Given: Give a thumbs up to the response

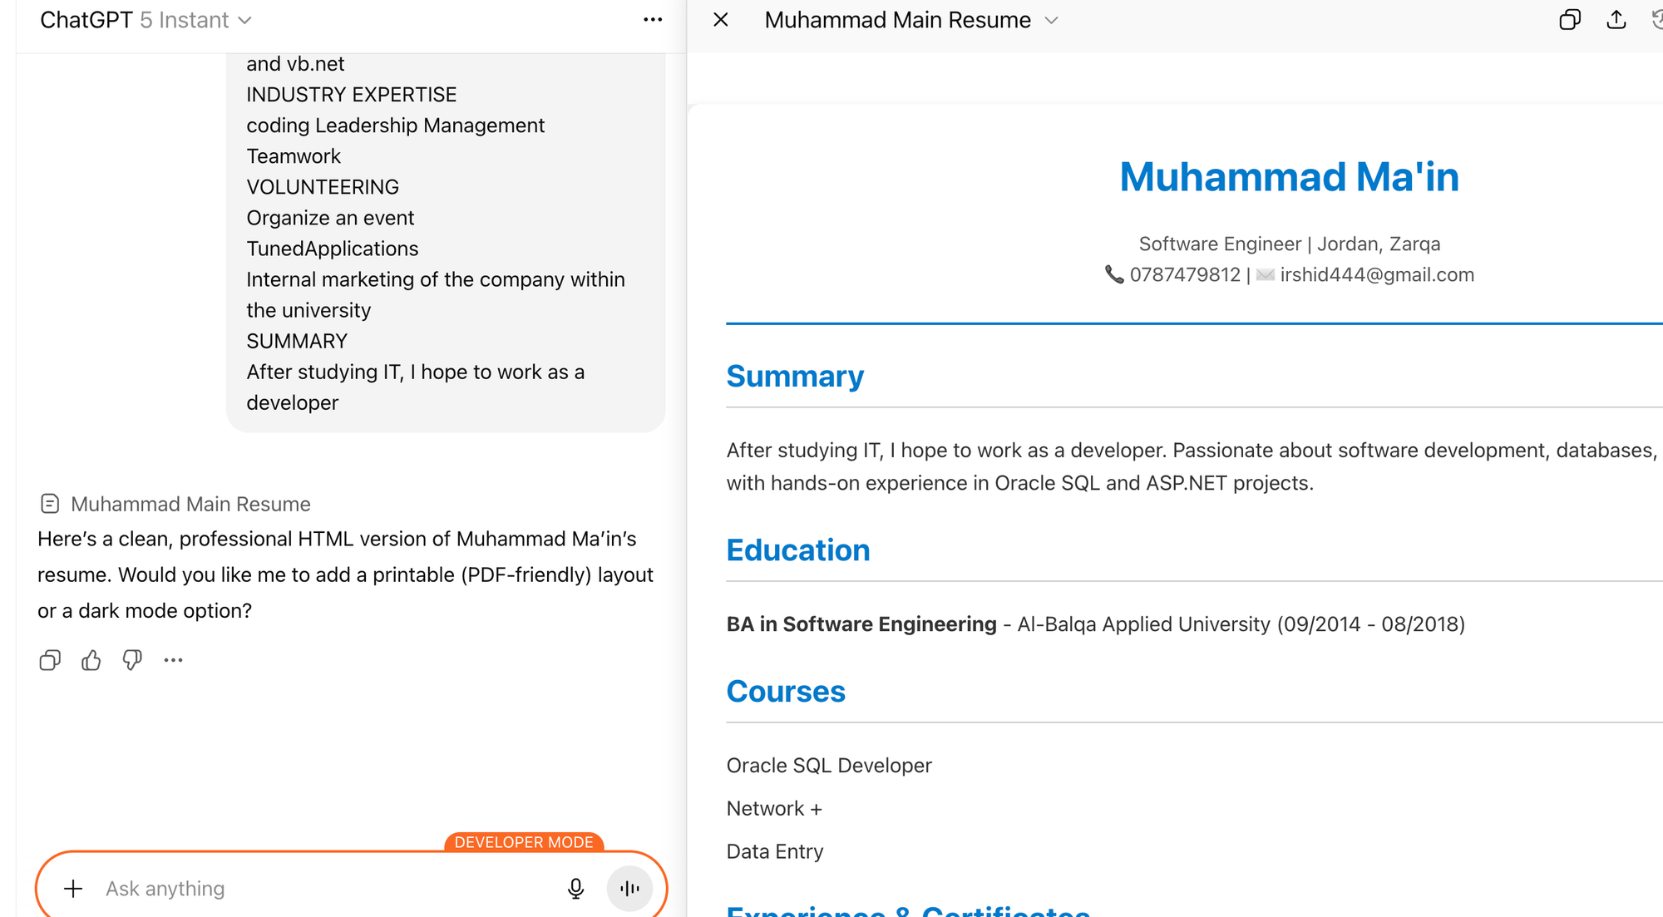Looking at the screenshot, I should pyautogui.click(x=91, y=659).
